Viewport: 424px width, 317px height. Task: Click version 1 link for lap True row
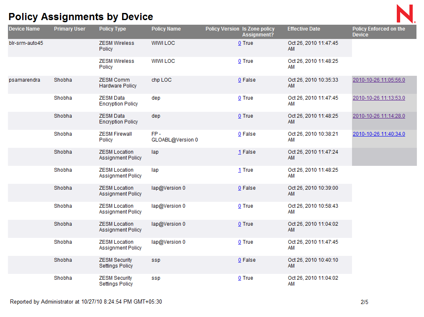(x=239, y=170)
